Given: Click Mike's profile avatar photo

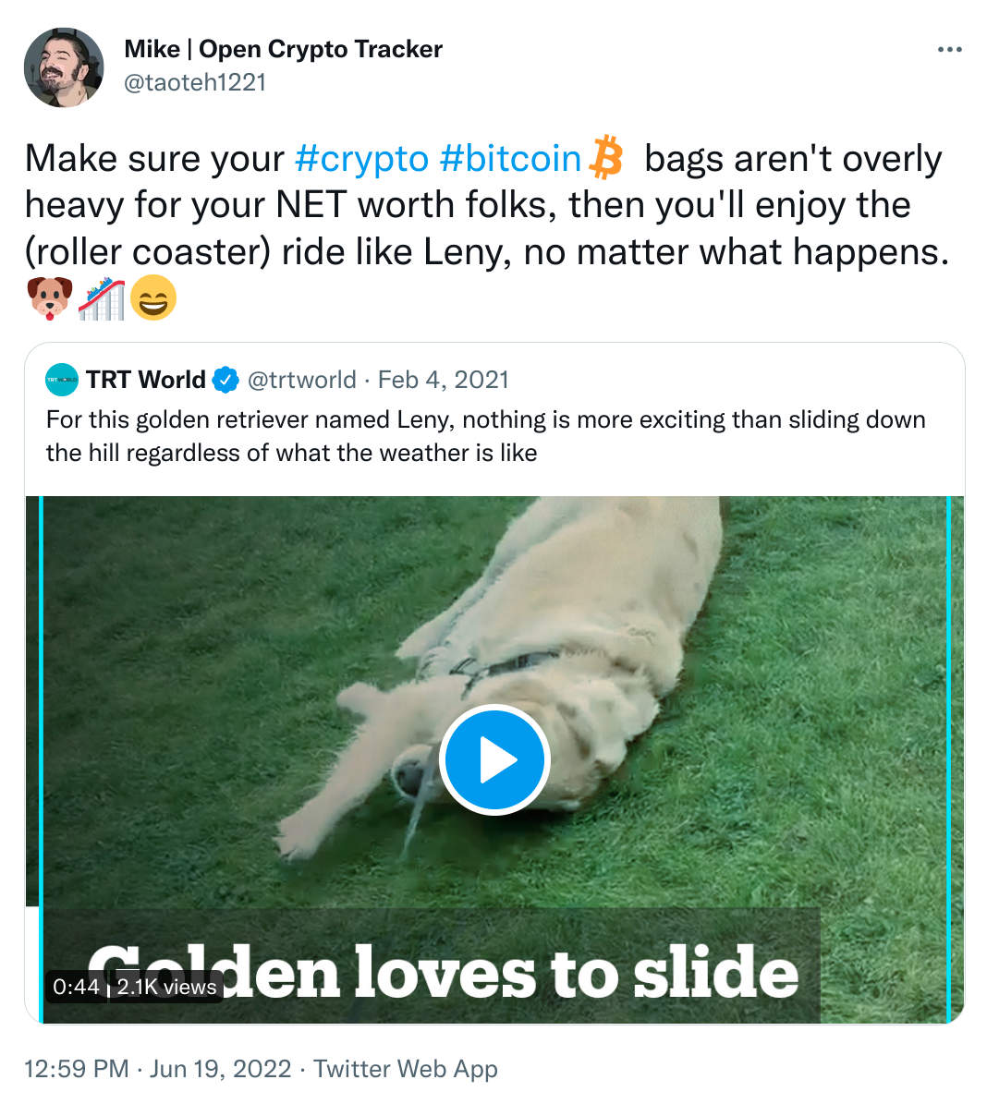Looking at the screenshot, I should 64,67.
